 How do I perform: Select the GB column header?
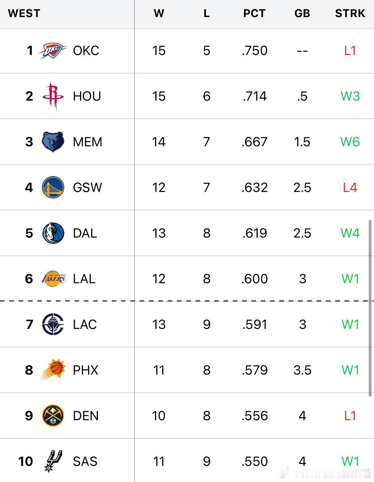(x=302, y=13)
